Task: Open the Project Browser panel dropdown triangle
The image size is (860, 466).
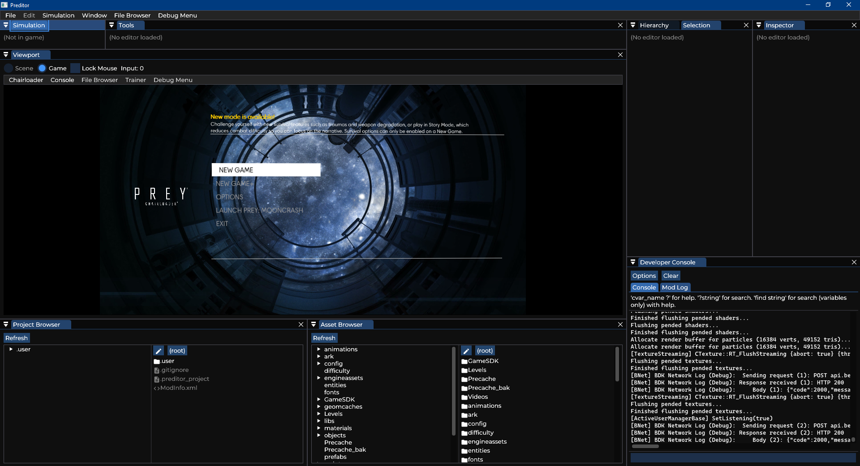Action: (6, 324)
